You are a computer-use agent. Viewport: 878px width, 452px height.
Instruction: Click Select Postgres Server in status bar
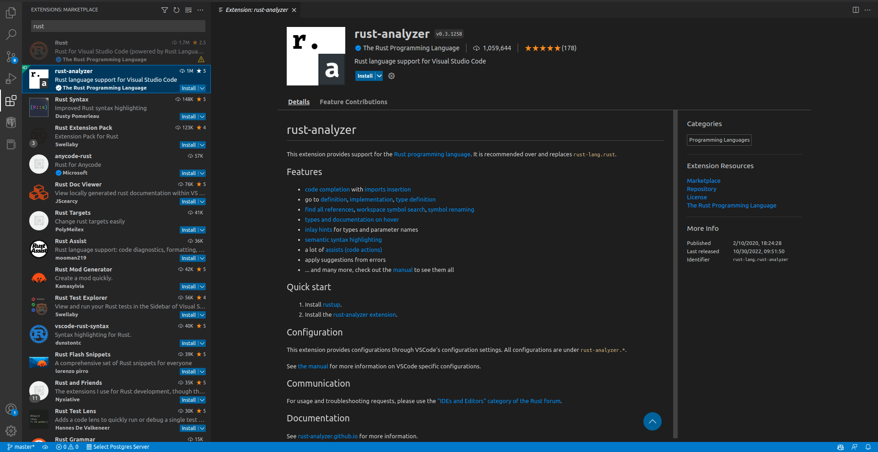coord(118,447)
